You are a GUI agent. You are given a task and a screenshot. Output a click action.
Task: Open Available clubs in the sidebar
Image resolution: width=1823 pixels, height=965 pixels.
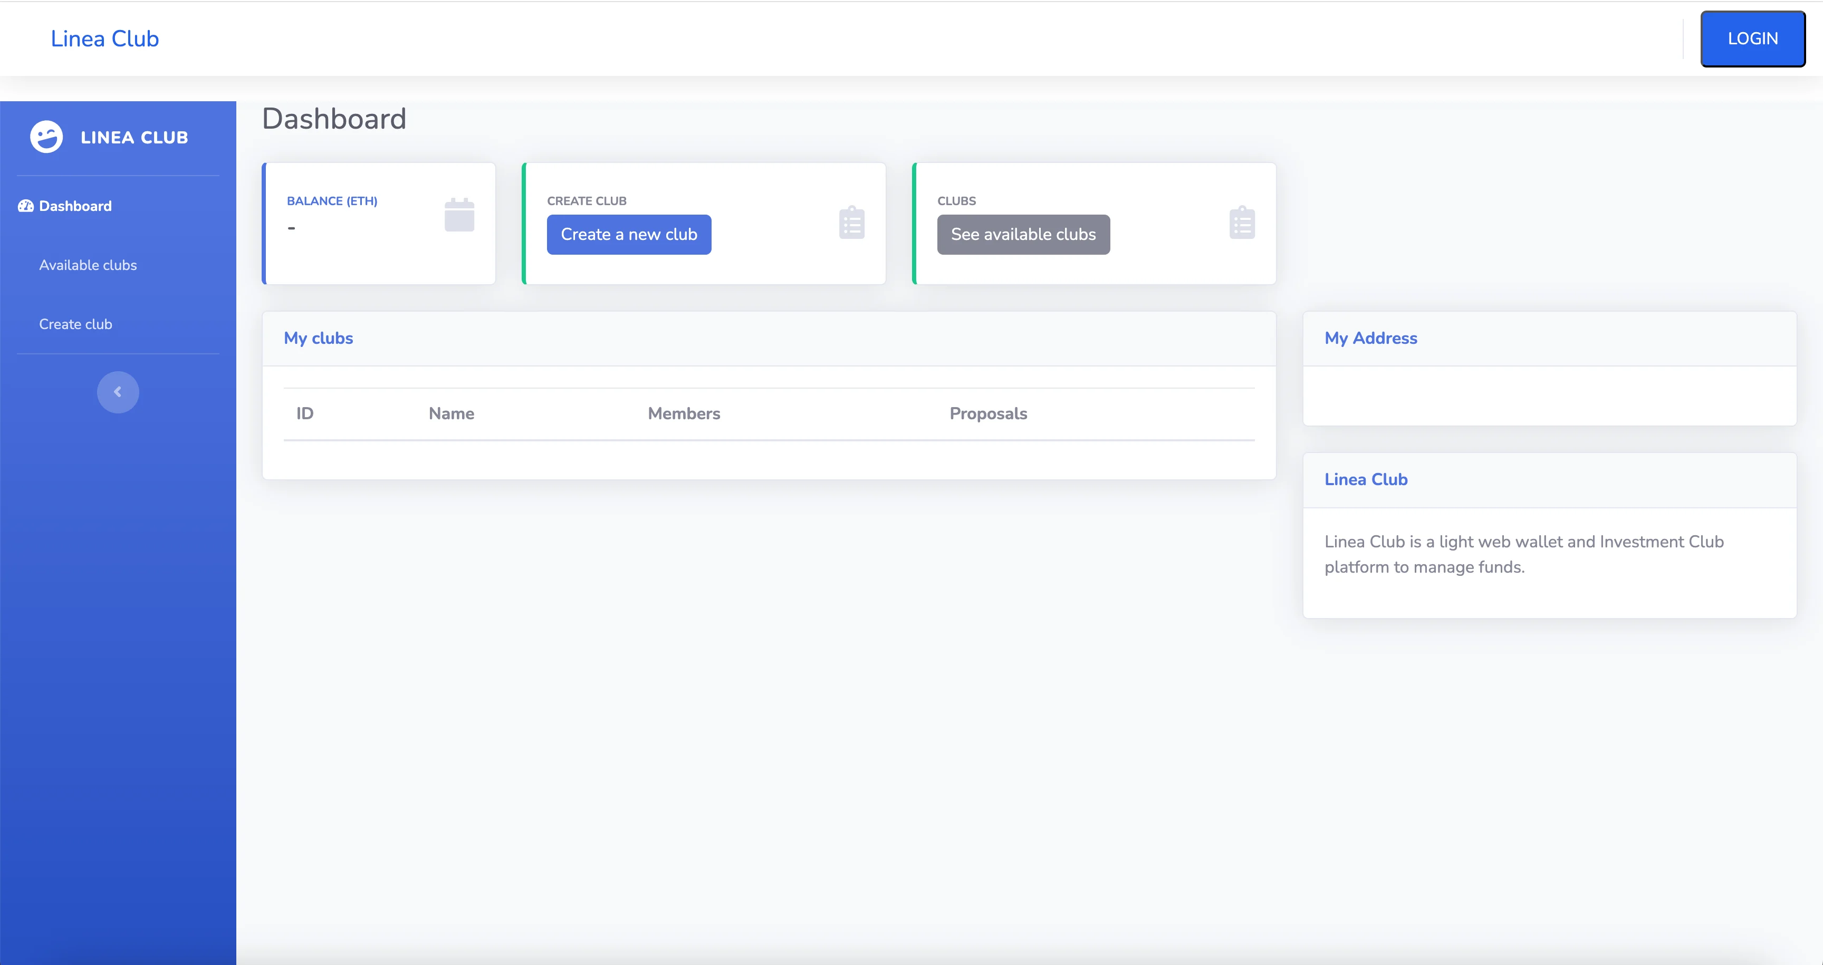(x=88, y=265)
